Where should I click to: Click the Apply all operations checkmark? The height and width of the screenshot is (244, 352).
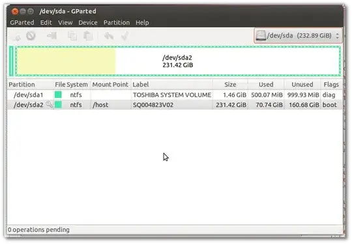(125, 36)
